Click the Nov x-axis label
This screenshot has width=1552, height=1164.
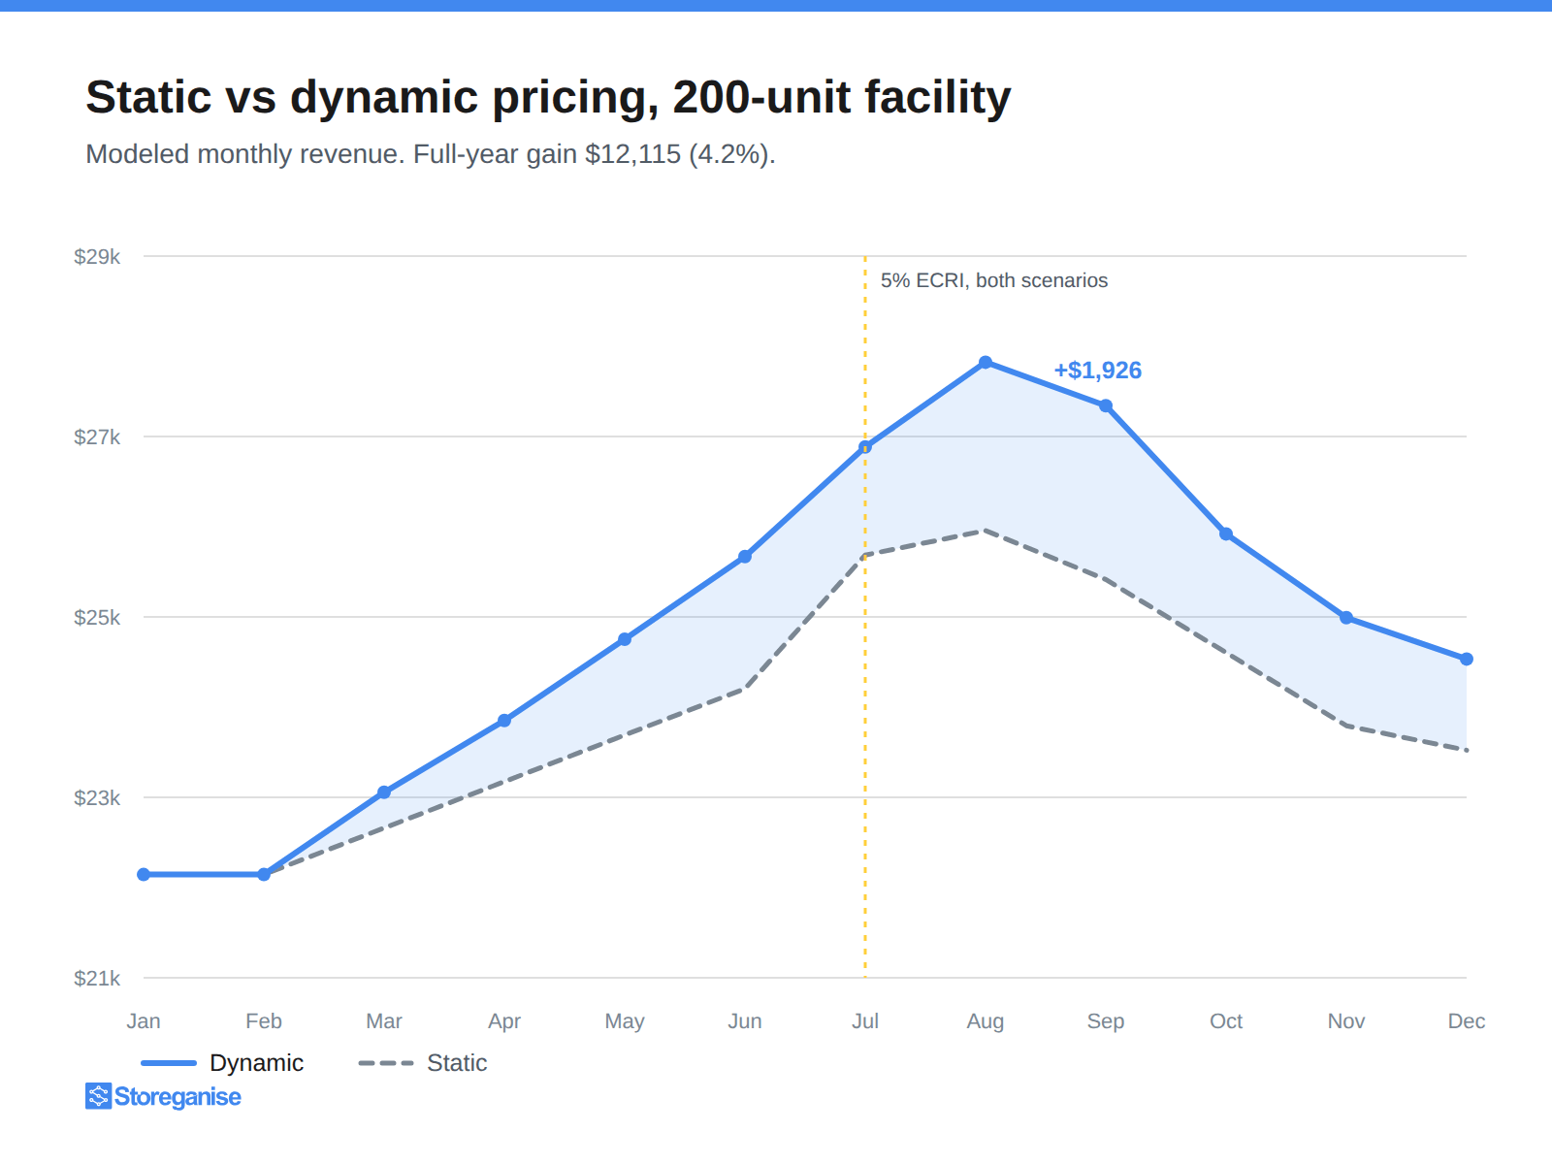click(x=1346, y=1021)
